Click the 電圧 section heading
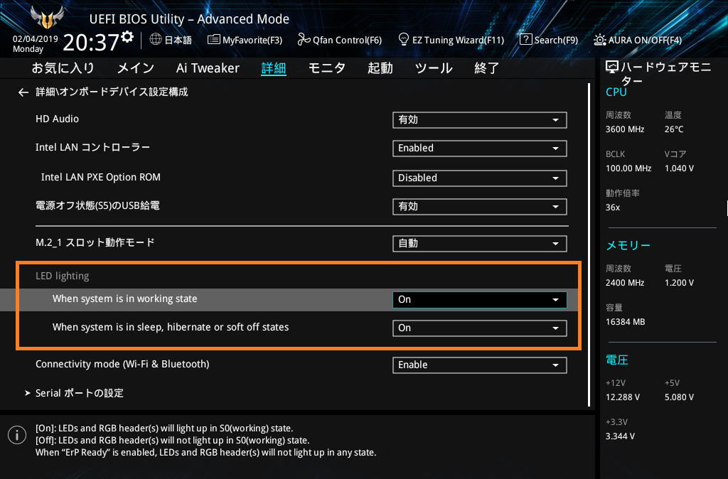This screenshot has width=728, height=479. 617,360
